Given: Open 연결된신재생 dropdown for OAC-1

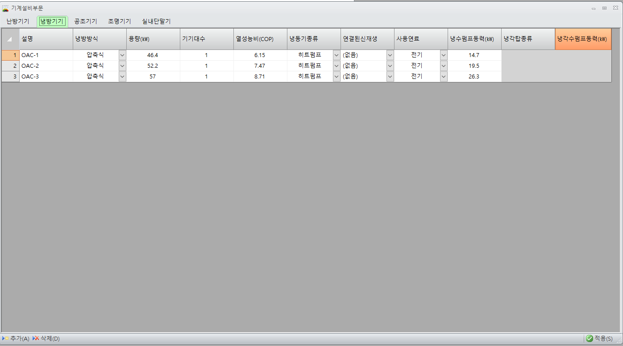Looking at the screenshot, I should [390, 55].
